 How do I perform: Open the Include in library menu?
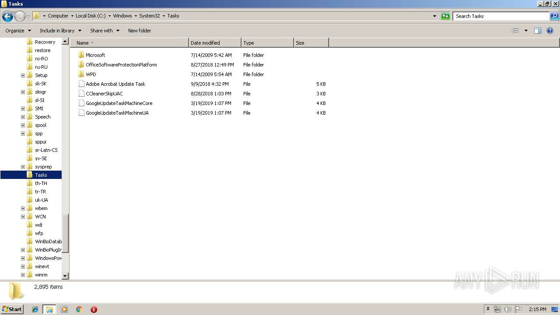[x=60, y=31]
